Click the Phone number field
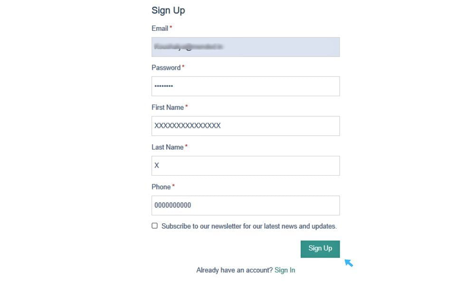This screenshot has width=475, height=285. click(x=245, y=205)
